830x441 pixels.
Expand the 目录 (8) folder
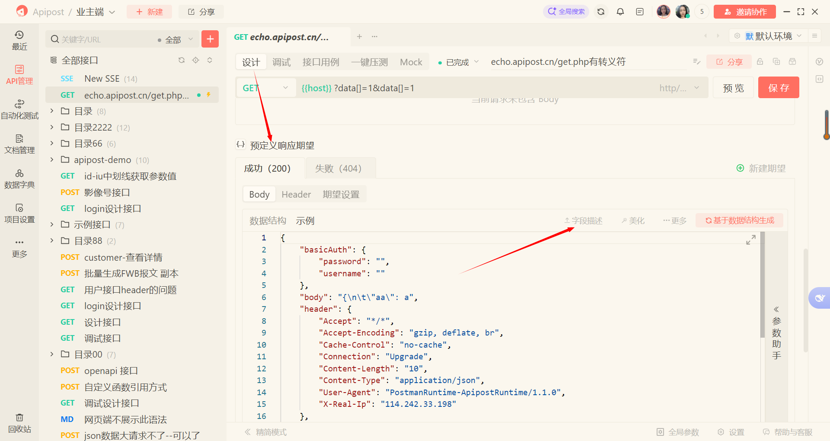[x=52, y=111]
